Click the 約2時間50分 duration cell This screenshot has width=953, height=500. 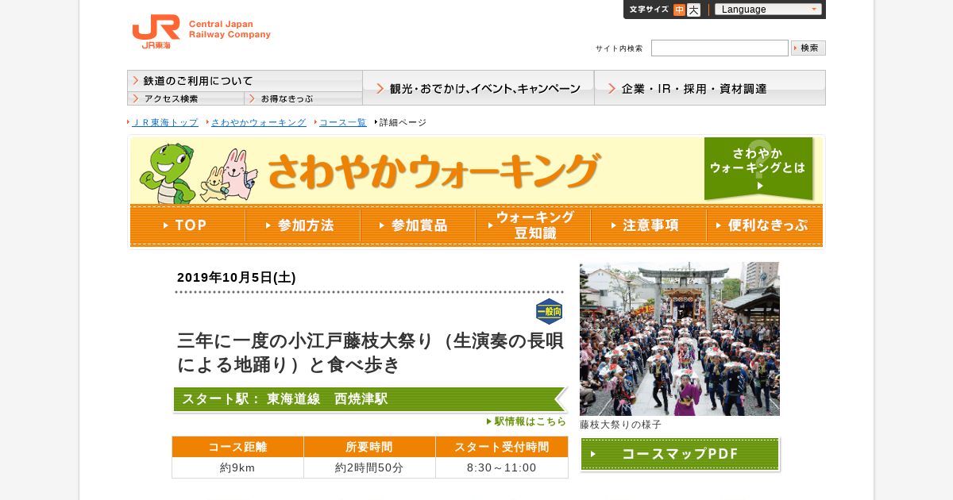(369, 468)
